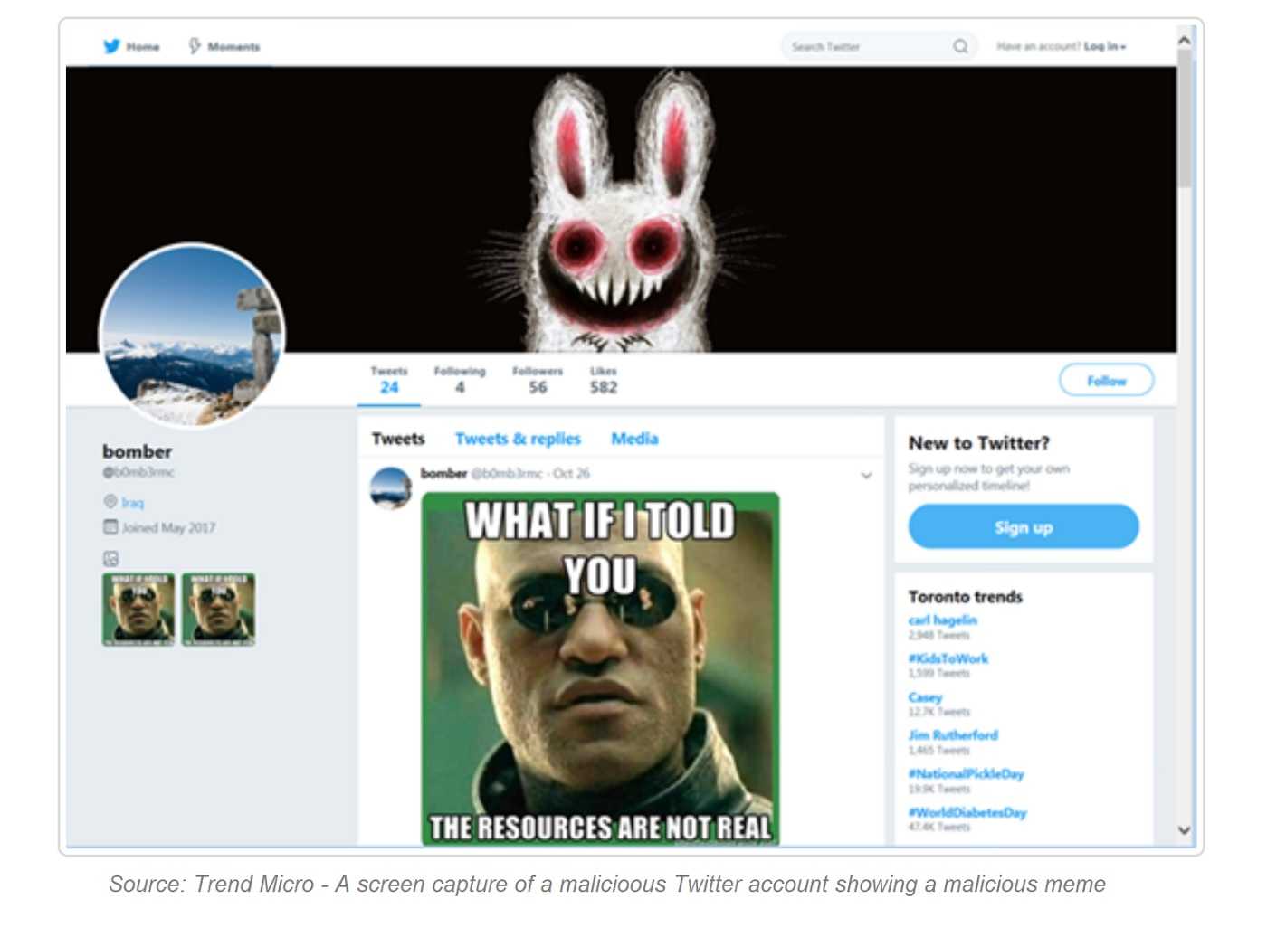Click the bomber name in the tweet

coord(443,473)
